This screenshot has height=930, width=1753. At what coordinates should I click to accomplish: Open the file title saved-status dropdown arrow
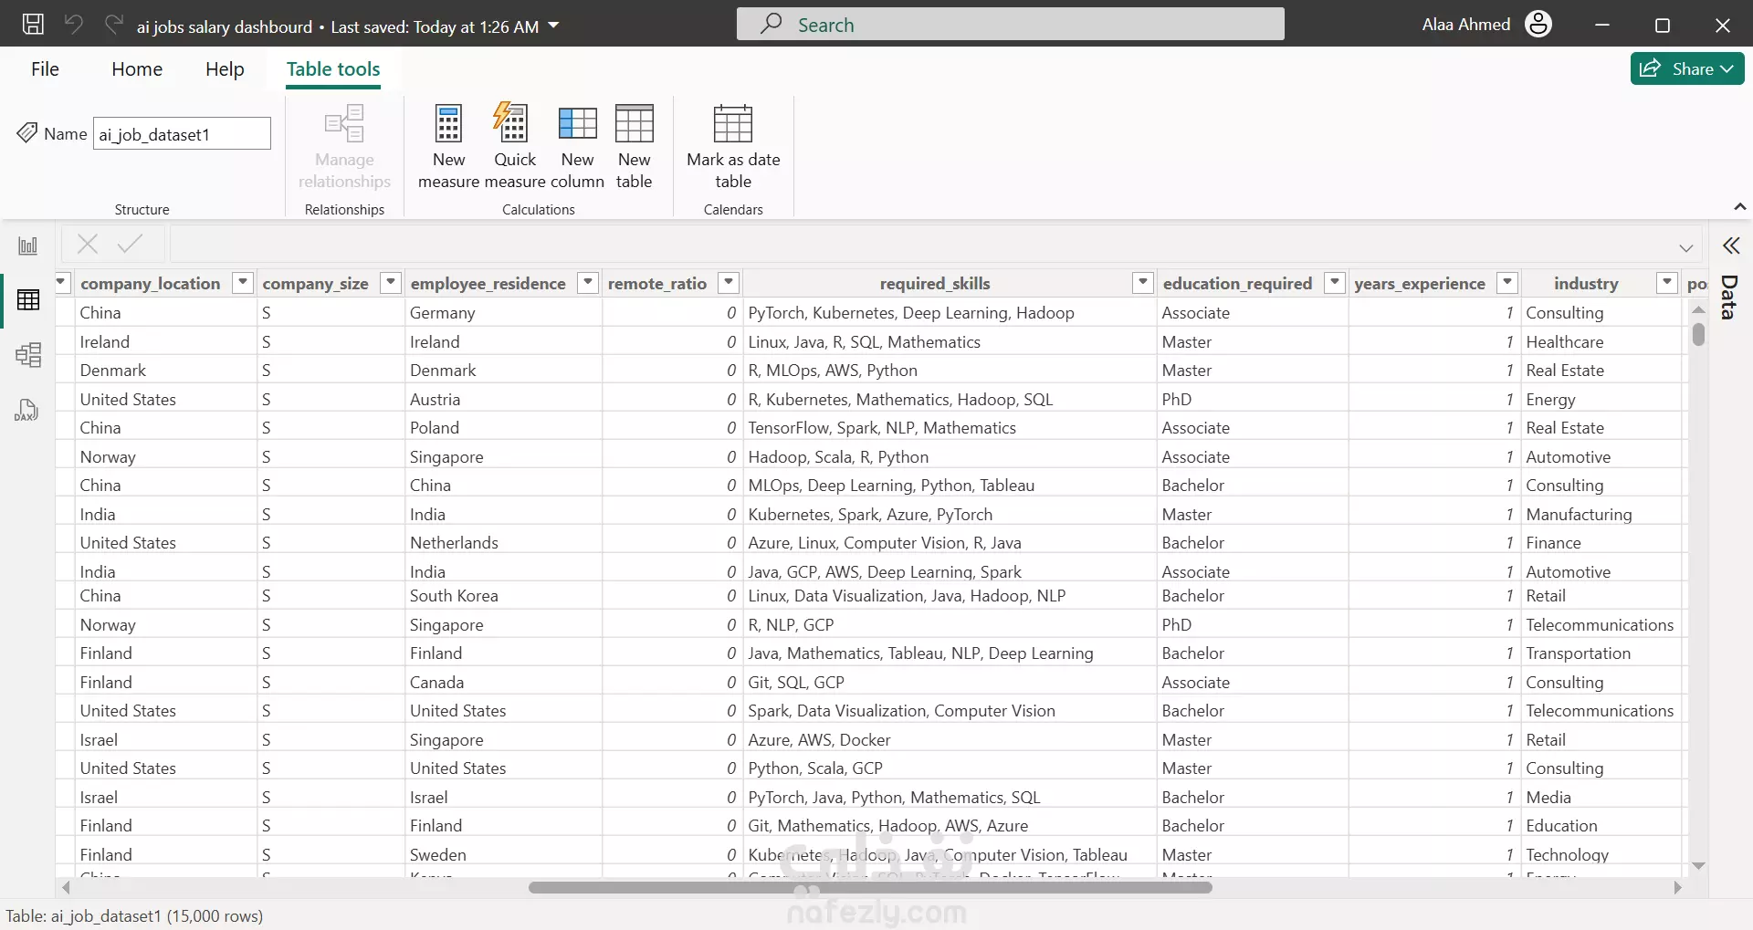coord(553,26)
